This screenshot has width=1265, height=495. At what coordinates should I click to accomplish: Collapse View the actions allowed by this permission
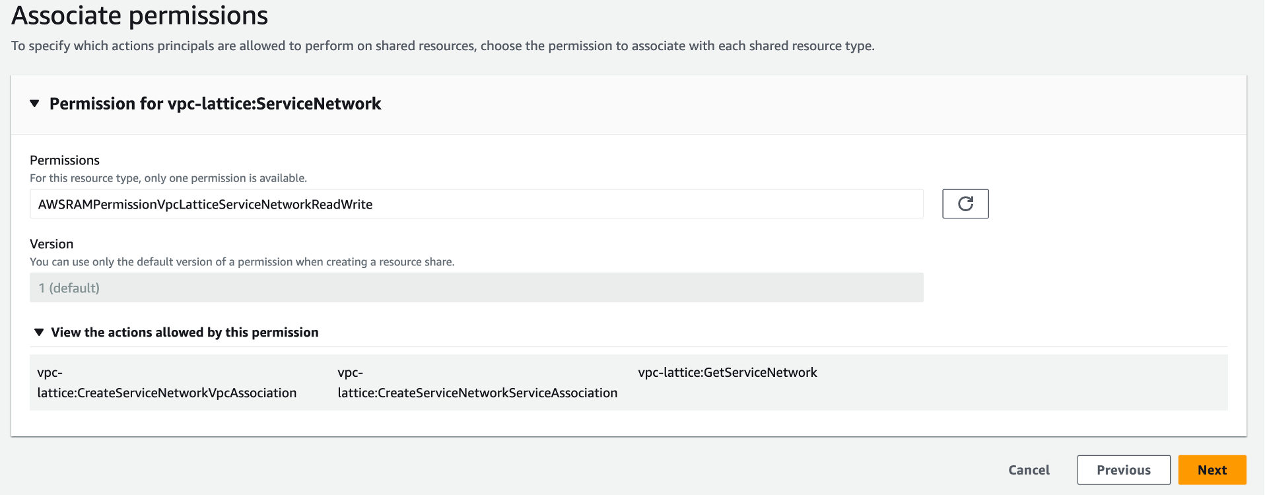(39, 332)
